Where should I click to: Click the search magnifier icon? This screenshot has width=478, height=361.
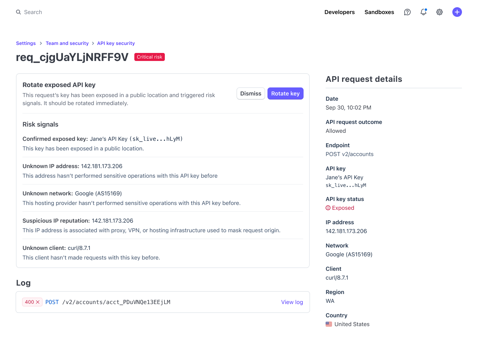click(18, 12)
